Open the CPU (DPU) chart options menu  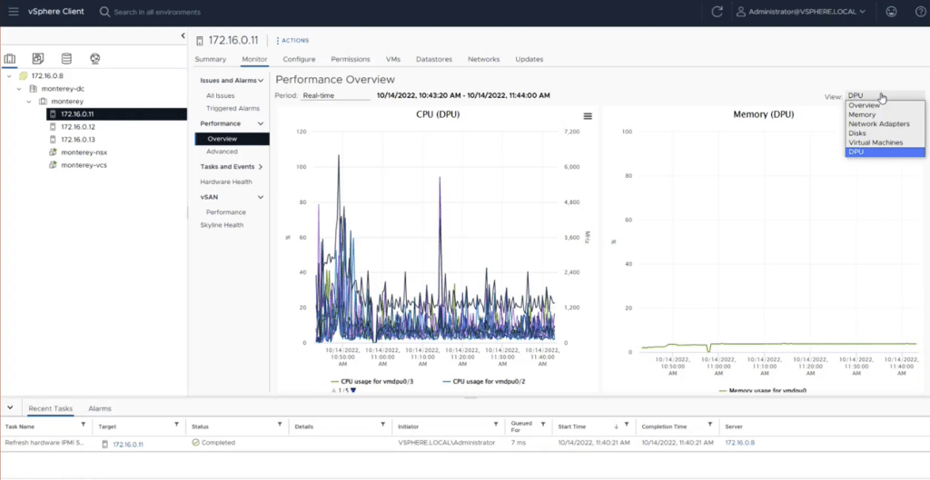pyautogui.click(x=588, y=116)
